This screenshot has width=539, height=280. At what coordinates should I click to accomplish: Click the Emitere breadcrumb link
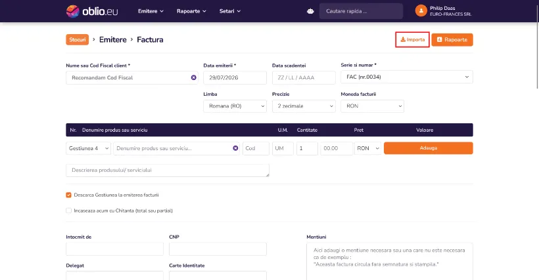[113, 40]
